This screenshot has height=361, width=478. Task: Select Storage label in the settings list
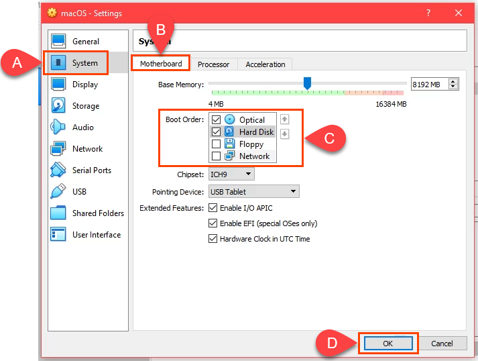86,106
